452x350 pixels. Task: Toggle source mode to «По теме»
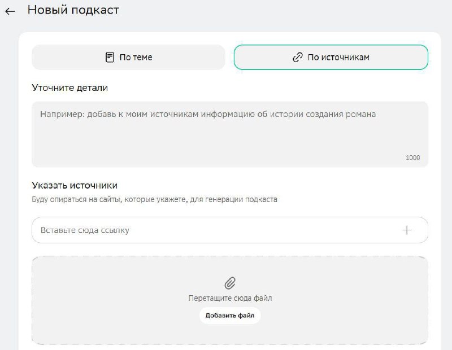[129, 57]
